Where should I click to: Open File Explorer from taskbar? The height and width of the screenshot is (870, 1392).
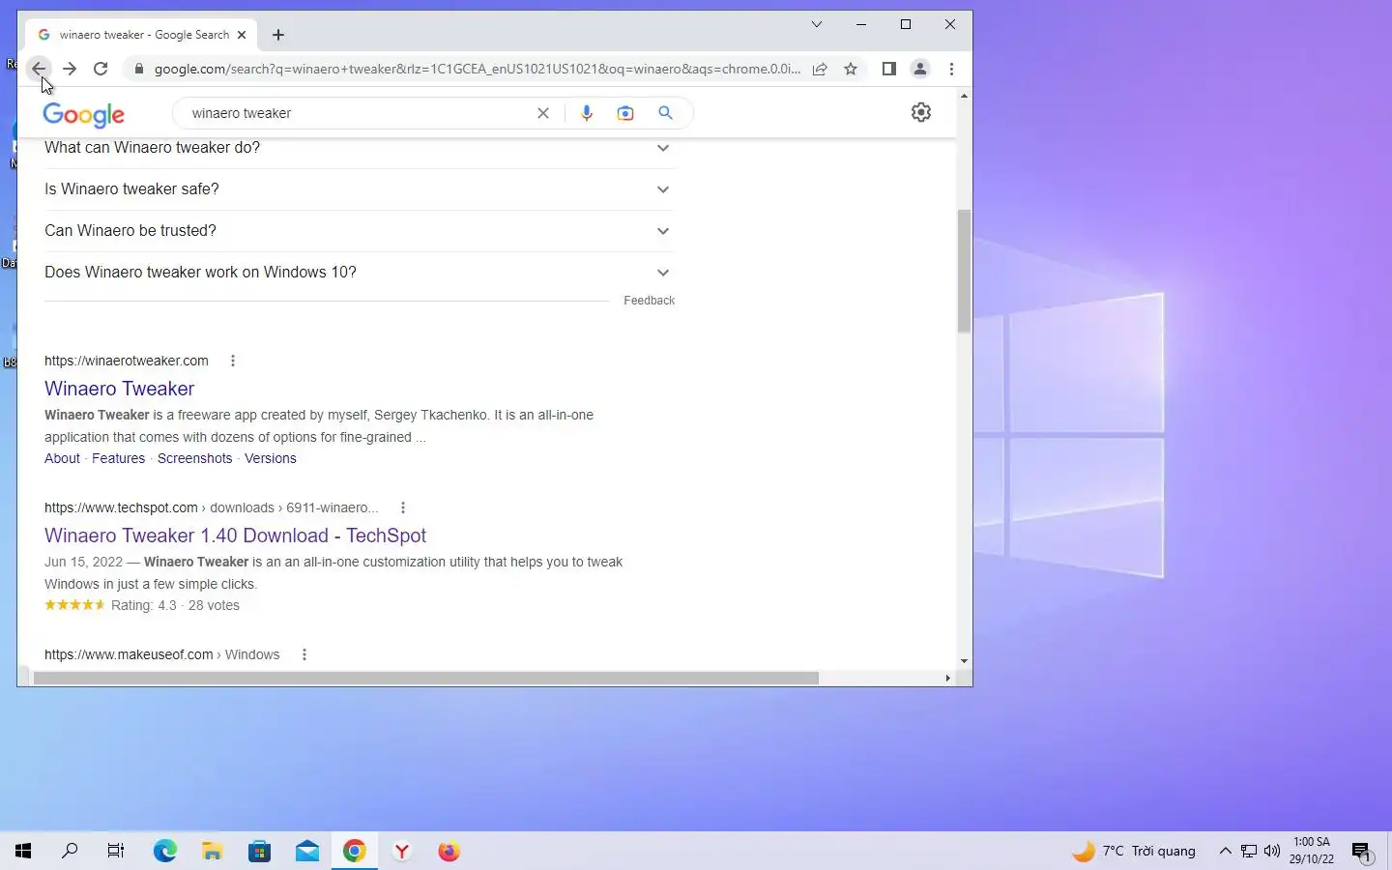pos(213,851)
